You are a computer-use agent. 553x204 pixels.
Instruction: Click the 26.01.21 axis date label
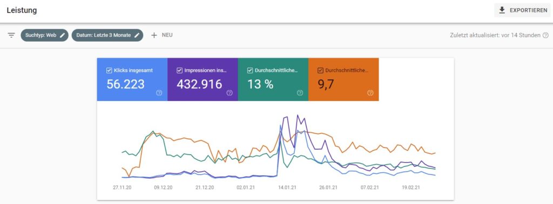click(328, 187)
